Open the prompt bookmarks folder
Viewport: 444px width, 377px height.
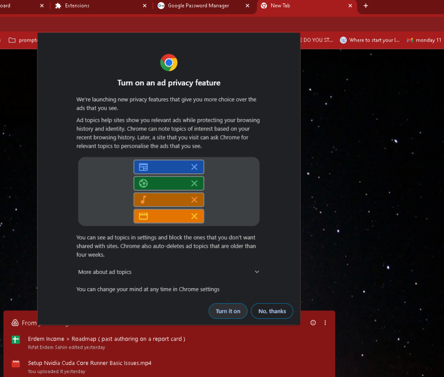pos(23,40)
